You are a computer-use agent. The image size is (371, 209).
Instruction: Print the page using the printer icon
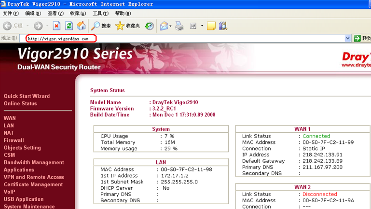point(179,26)
